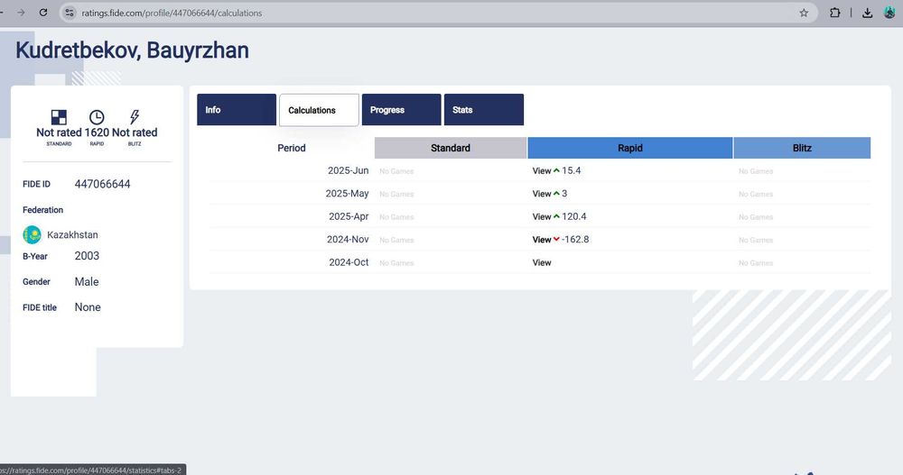The image size is (903, 475).
Task: View rapid calculations for 2024-Nov
Action: 541,240
